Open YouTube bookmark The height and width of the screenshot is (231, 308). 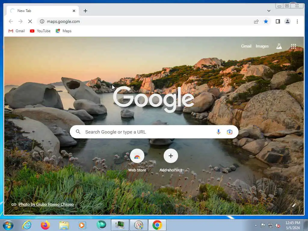click(x=40, y=31)
